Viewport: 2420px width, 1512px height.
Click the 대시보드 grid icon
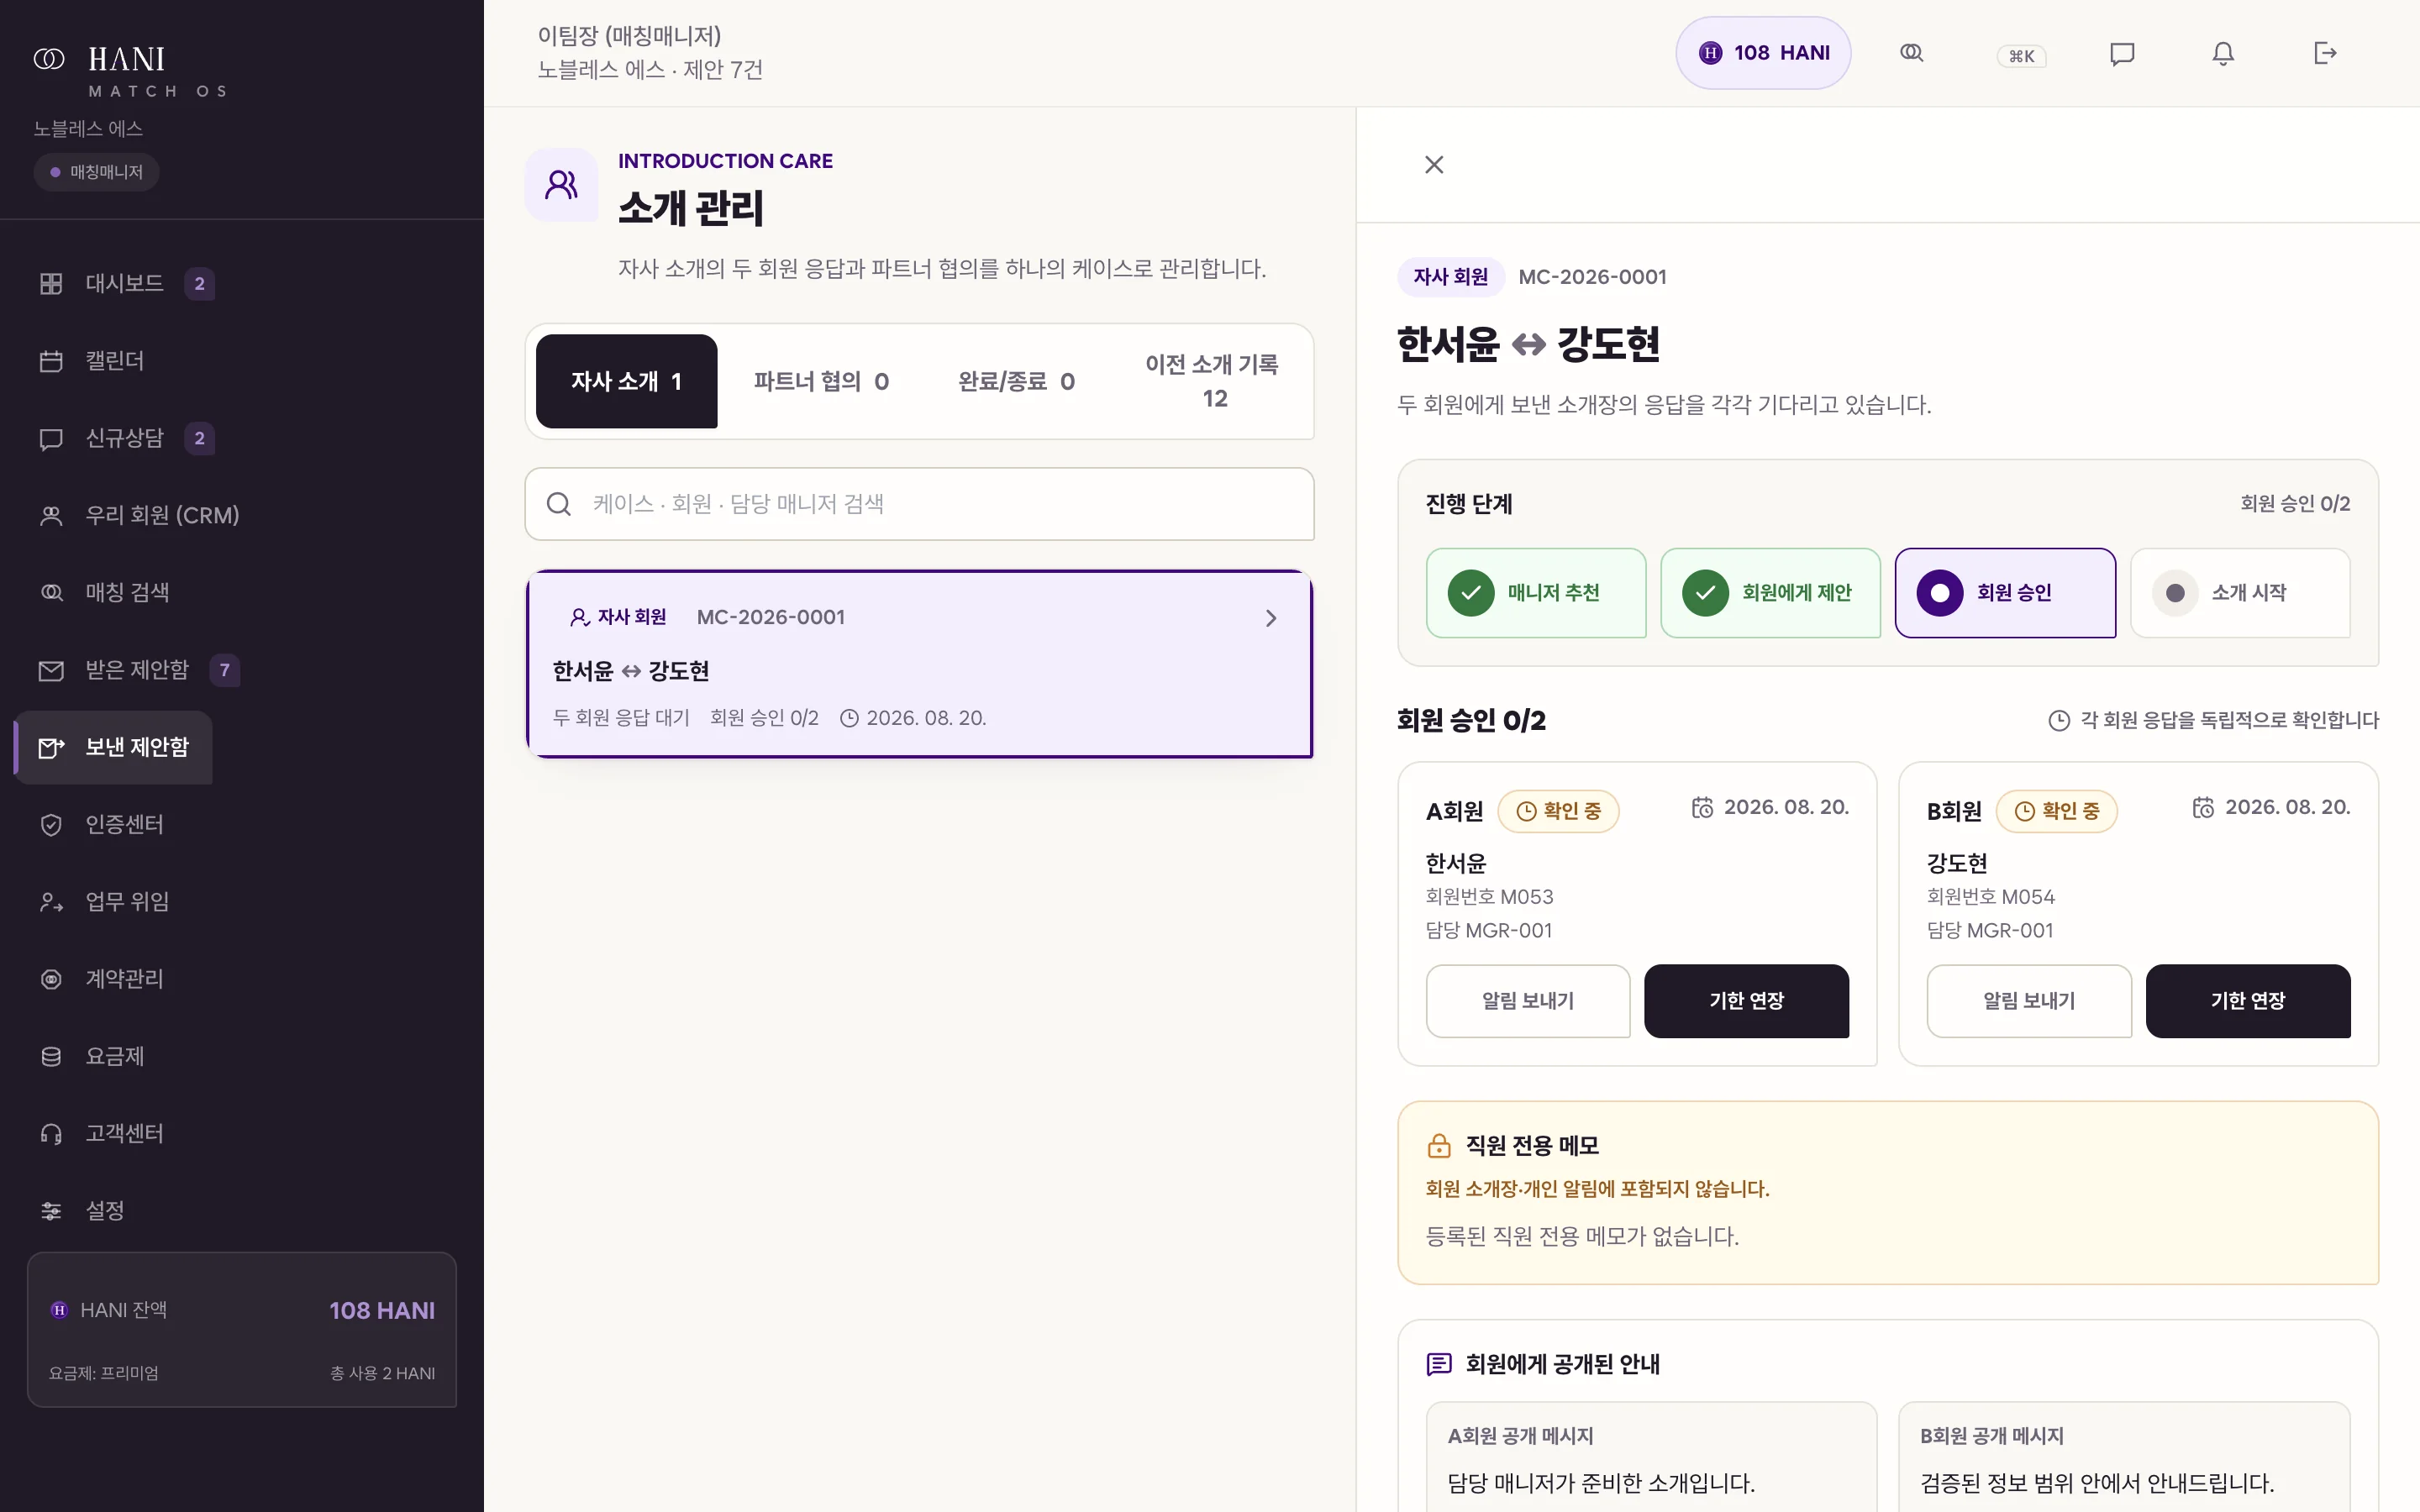pos(51,284)
